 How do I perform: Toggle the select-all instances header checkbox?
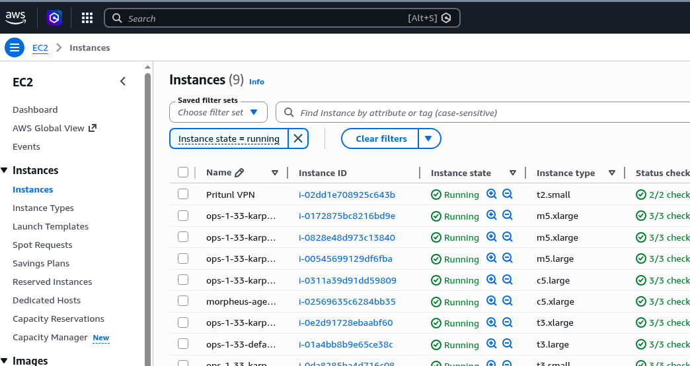(x=183, y=173)
